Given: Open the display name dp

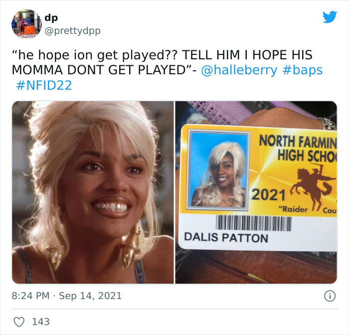Looking at the screenshot, I should [x=51, y=17].
